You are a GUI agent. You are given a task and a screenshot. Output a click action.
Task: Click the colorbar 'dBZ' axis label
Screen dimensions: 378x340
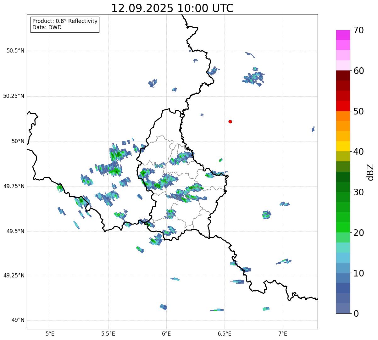[370, 172]
